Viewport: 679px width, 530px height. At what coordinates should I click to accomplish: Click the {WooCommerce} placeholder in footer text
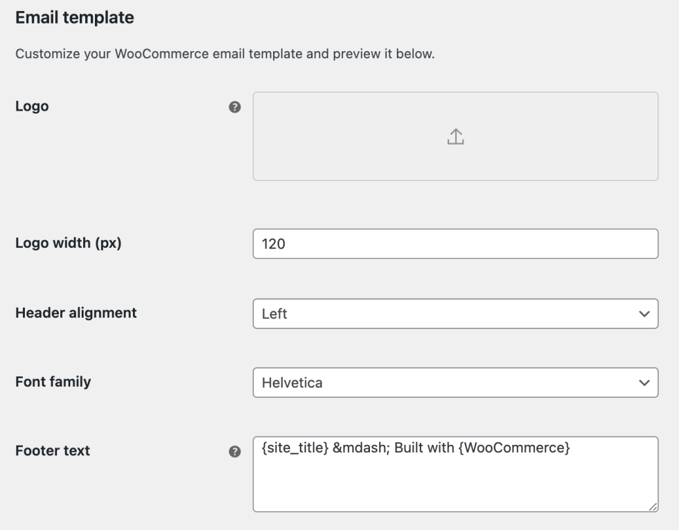[520, 449]
